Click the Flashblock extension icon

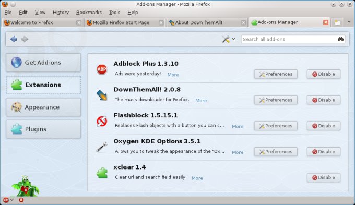[x=102, y=121]
